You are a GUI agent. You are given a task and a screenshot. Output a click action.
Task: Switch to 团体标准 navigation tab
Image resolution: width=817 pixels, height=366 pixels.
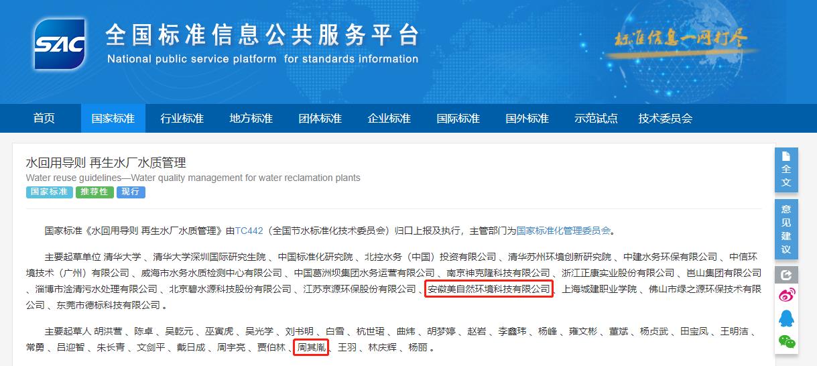[x=320, y=119]
